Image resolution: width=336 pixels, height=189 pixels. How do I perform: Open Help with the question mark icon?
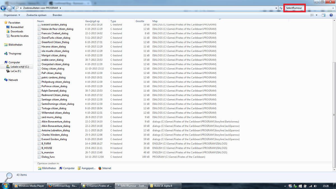331,15
